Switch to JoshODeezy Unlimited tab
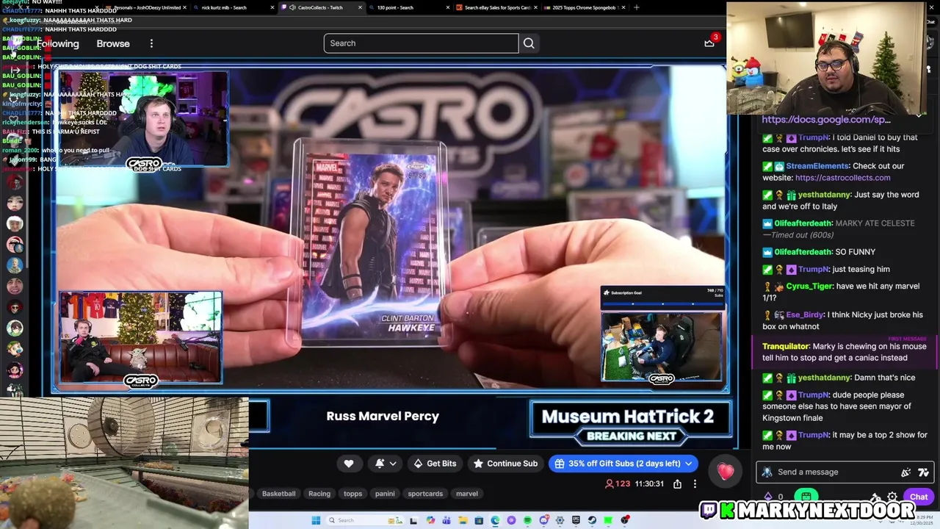 click(147, 7)
